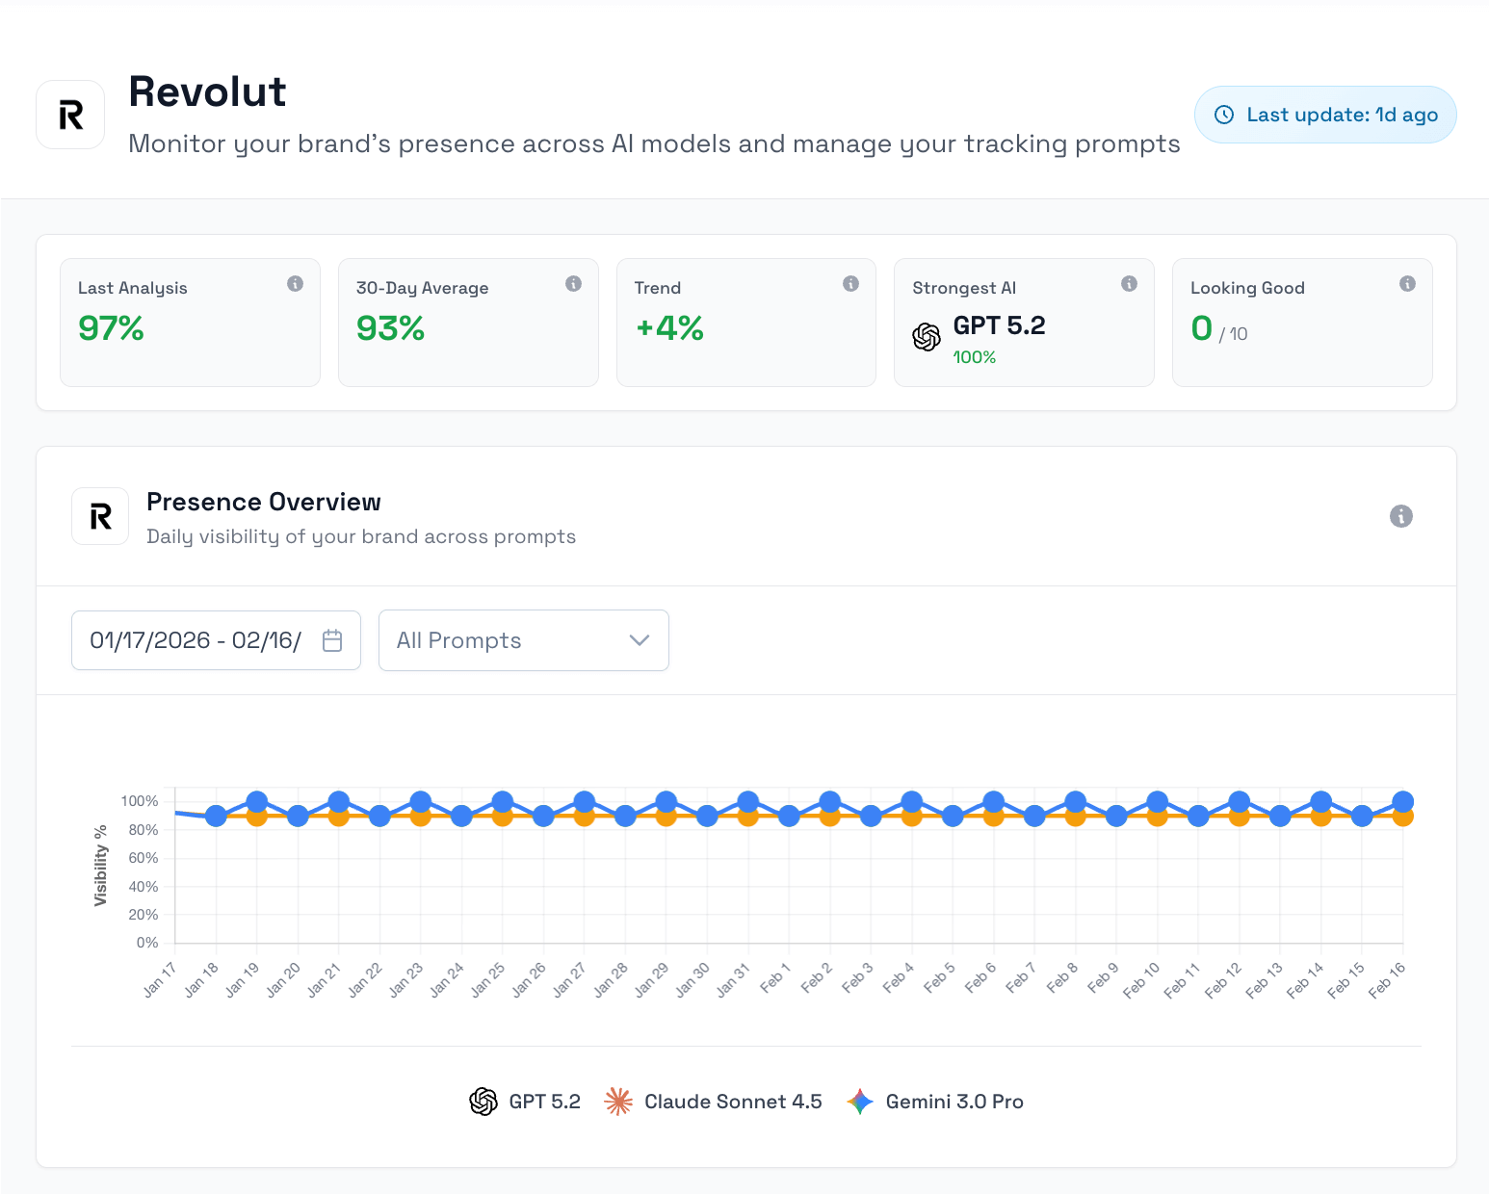Click the Revolut logo in the page header

click(69, 114)
